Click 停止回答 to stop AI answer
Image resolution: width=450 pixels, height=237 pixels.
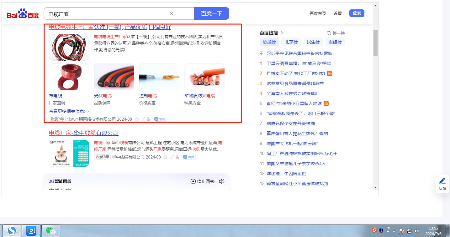203,181
